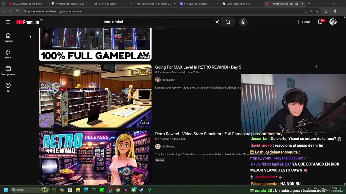Viewport: 346px width, 194px height.
Task: Open Microsoft Store from the taskbar
Action: [x=70, y=190]
